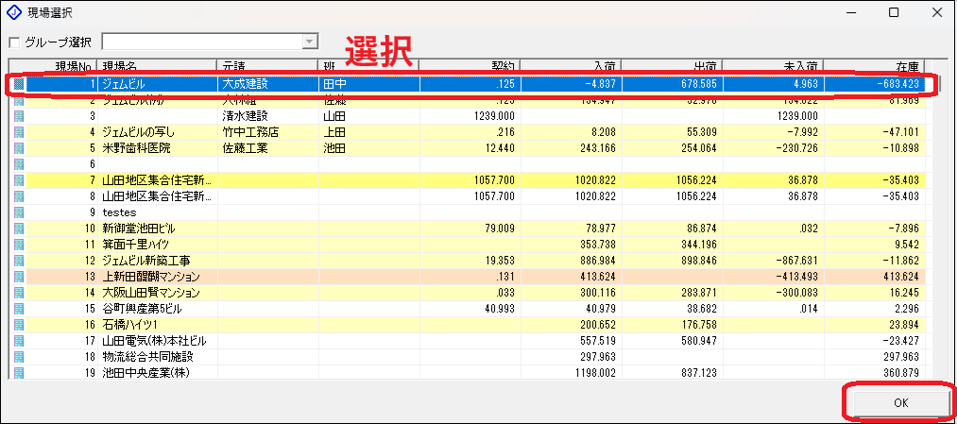Maximize the 現場選択 window
This screenshot has width=957, height=424.
click(893, 13)
